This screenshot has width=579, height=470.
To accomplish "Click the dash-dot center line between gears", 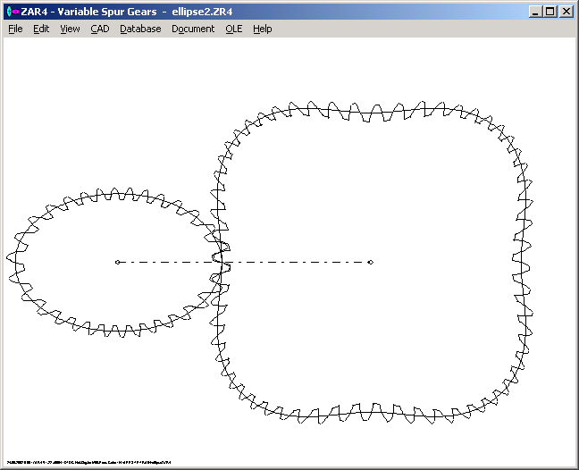I will (295, 262).
